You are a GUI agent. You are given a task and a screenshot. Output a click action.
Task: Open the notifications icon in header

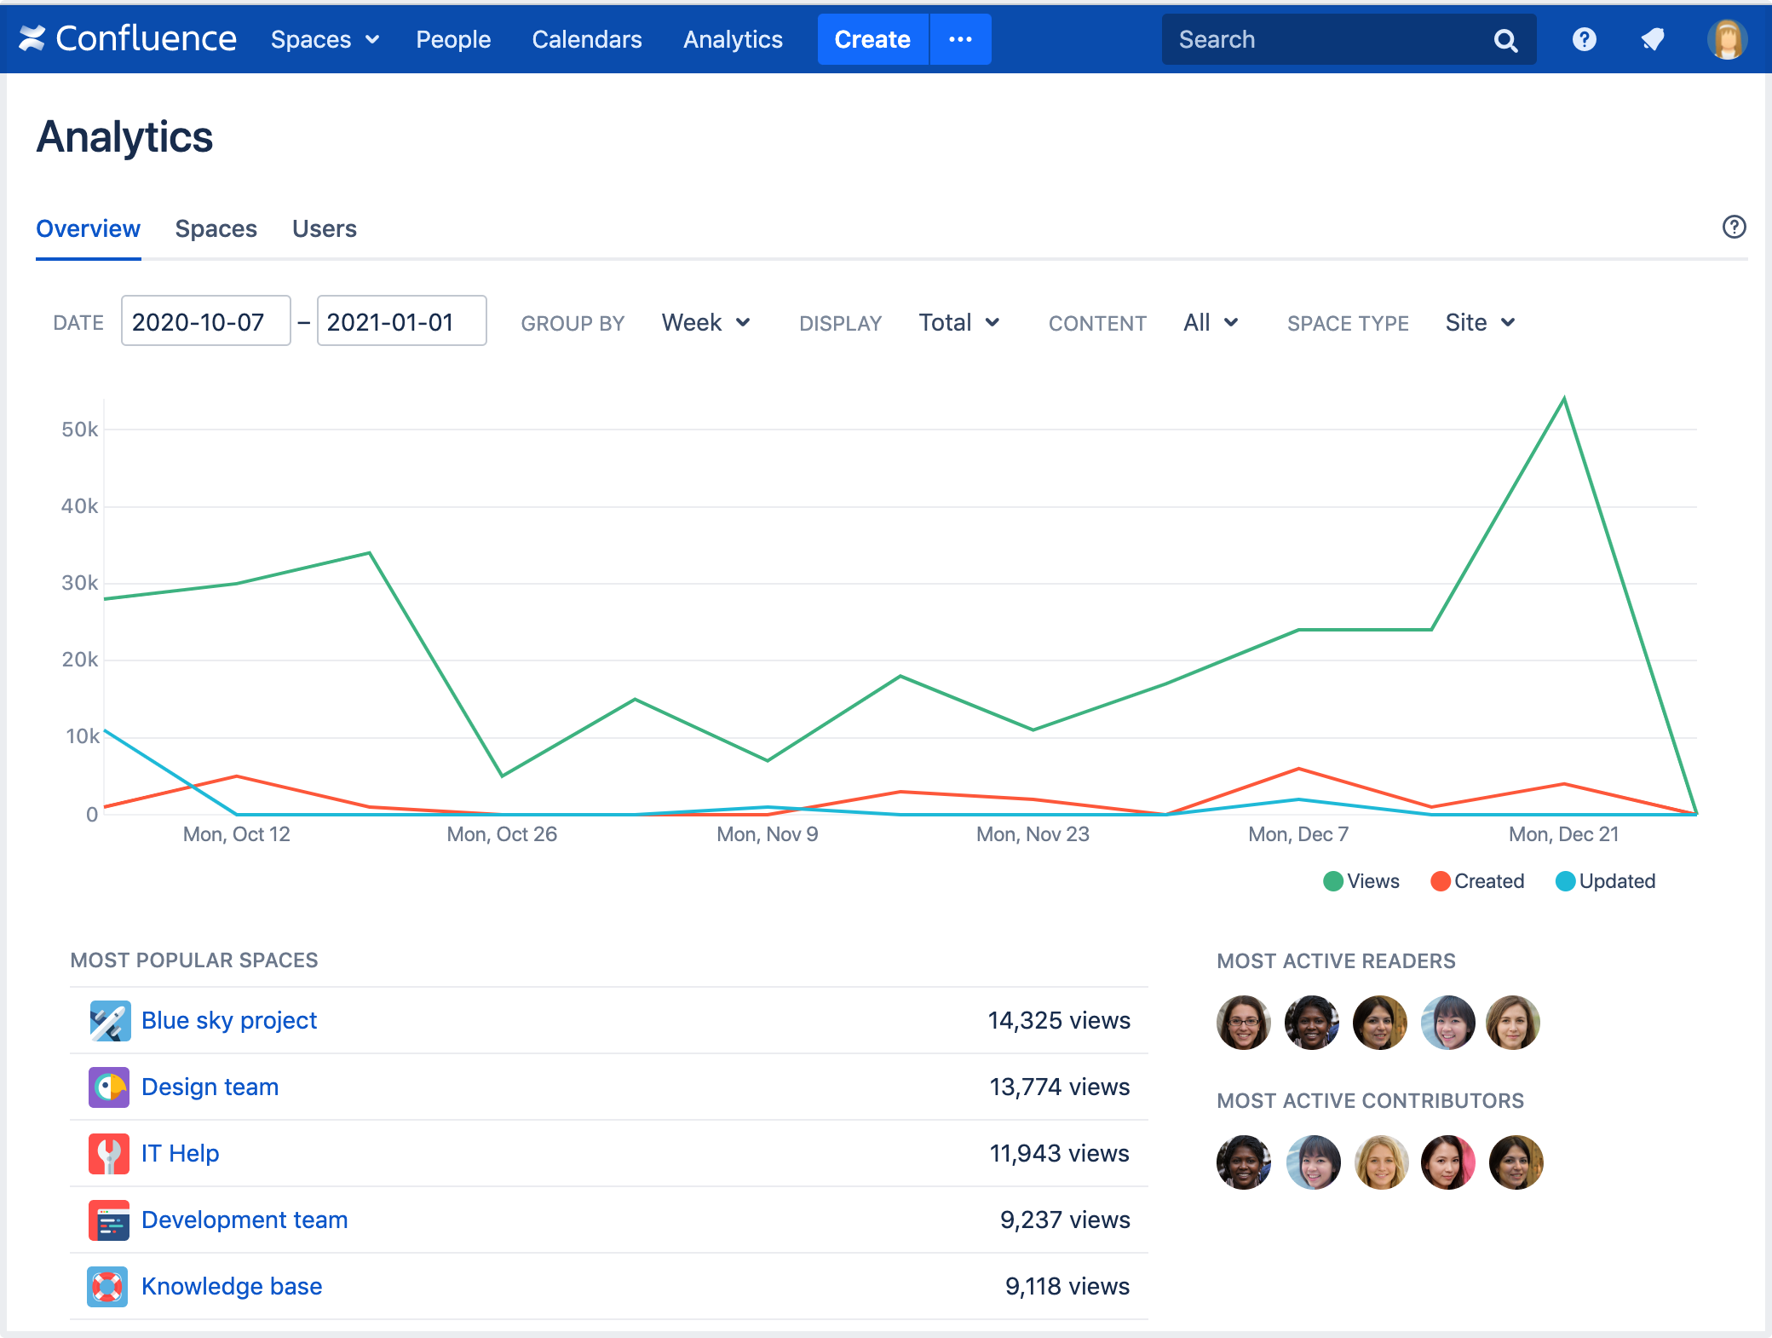tap(1653, 39)
